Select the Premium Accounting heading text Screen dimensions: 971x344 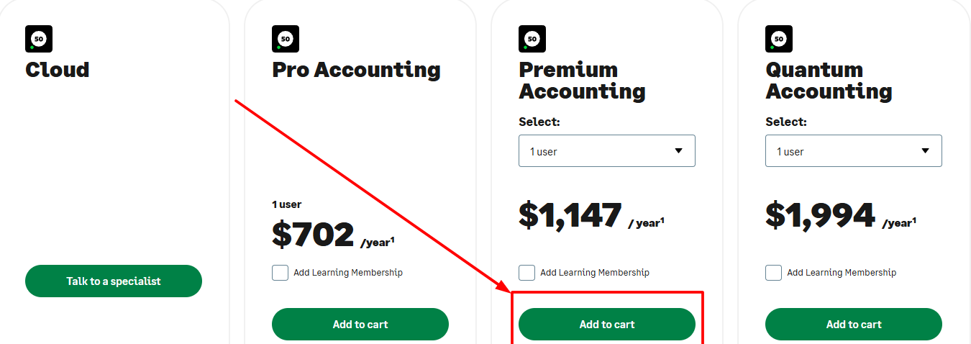[x=582, y=81]
